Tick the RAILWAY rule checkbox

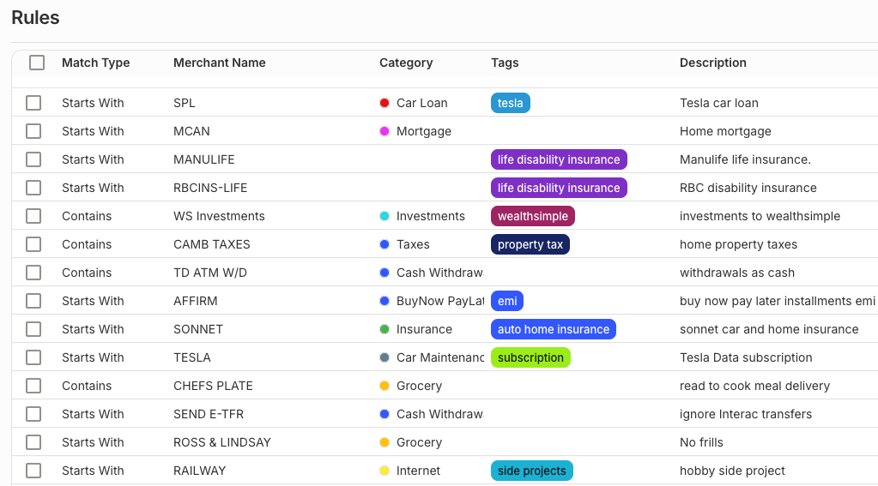pyautogui.click(x=33, y=471)
